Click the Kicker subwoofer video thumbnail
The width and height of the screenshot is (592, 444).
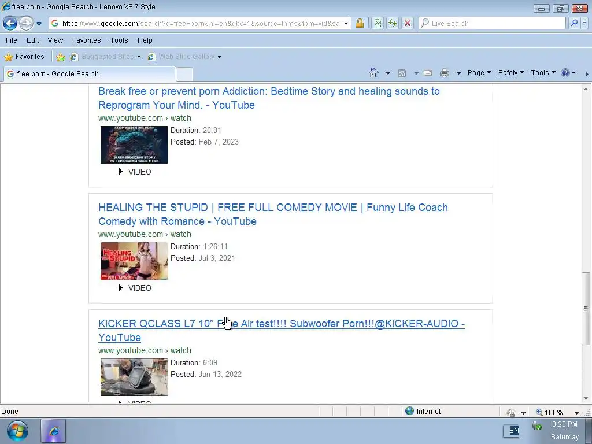click(x=134, y=377)
